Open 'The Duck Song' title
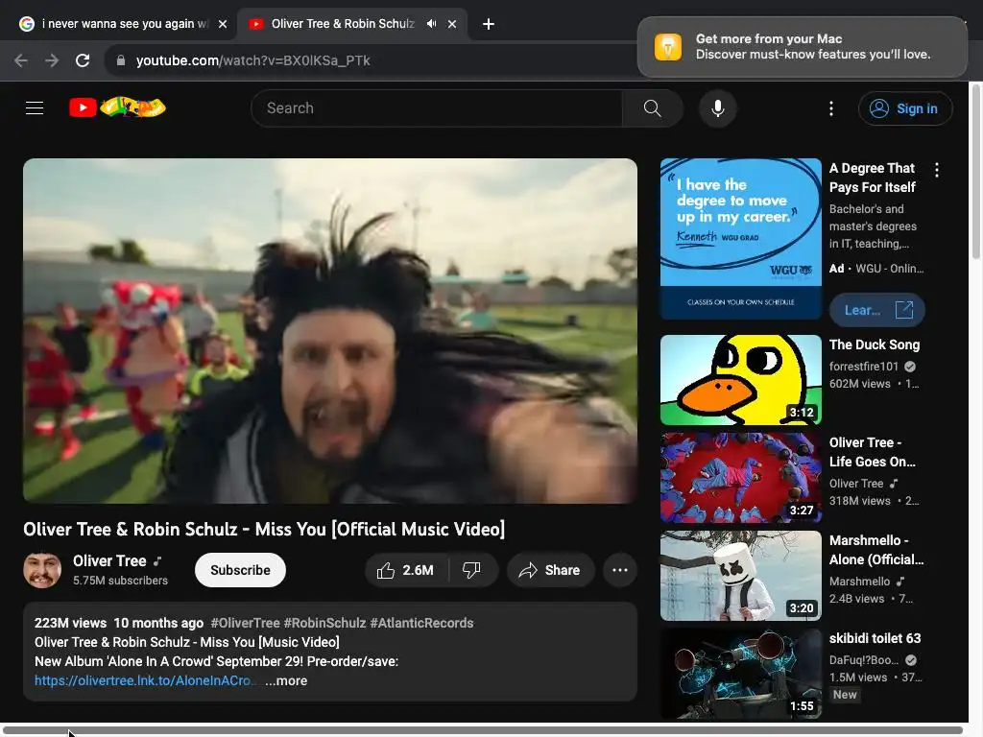Image resolution: width=983 pixels, height=737 pixels. pos(875,345)
